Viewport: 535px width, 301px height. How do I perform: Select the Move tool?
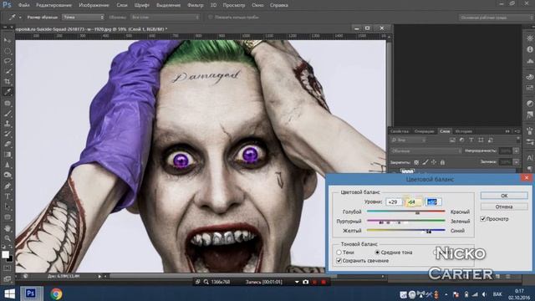pyautogui.click(x=8, y=40)
